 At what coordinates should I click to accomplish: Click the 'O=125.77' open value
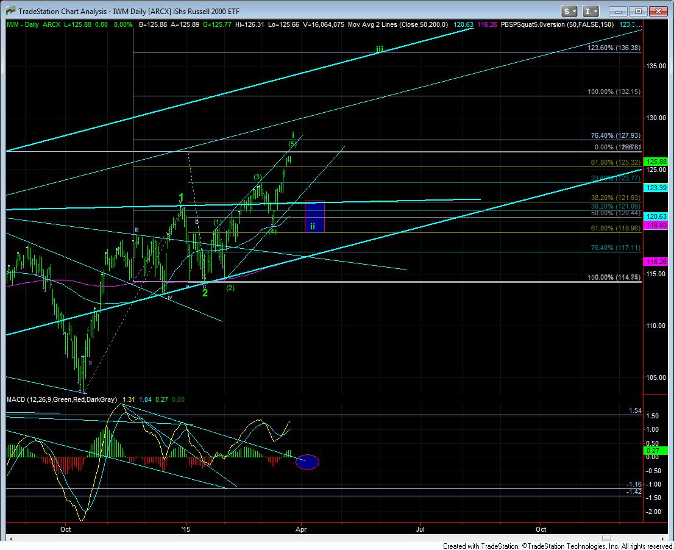pos(217,24)
